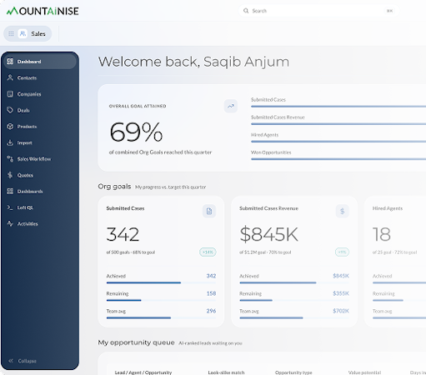426x375 pixels.
Task: Click the Opportunity type column header
Action: [293, 372]
